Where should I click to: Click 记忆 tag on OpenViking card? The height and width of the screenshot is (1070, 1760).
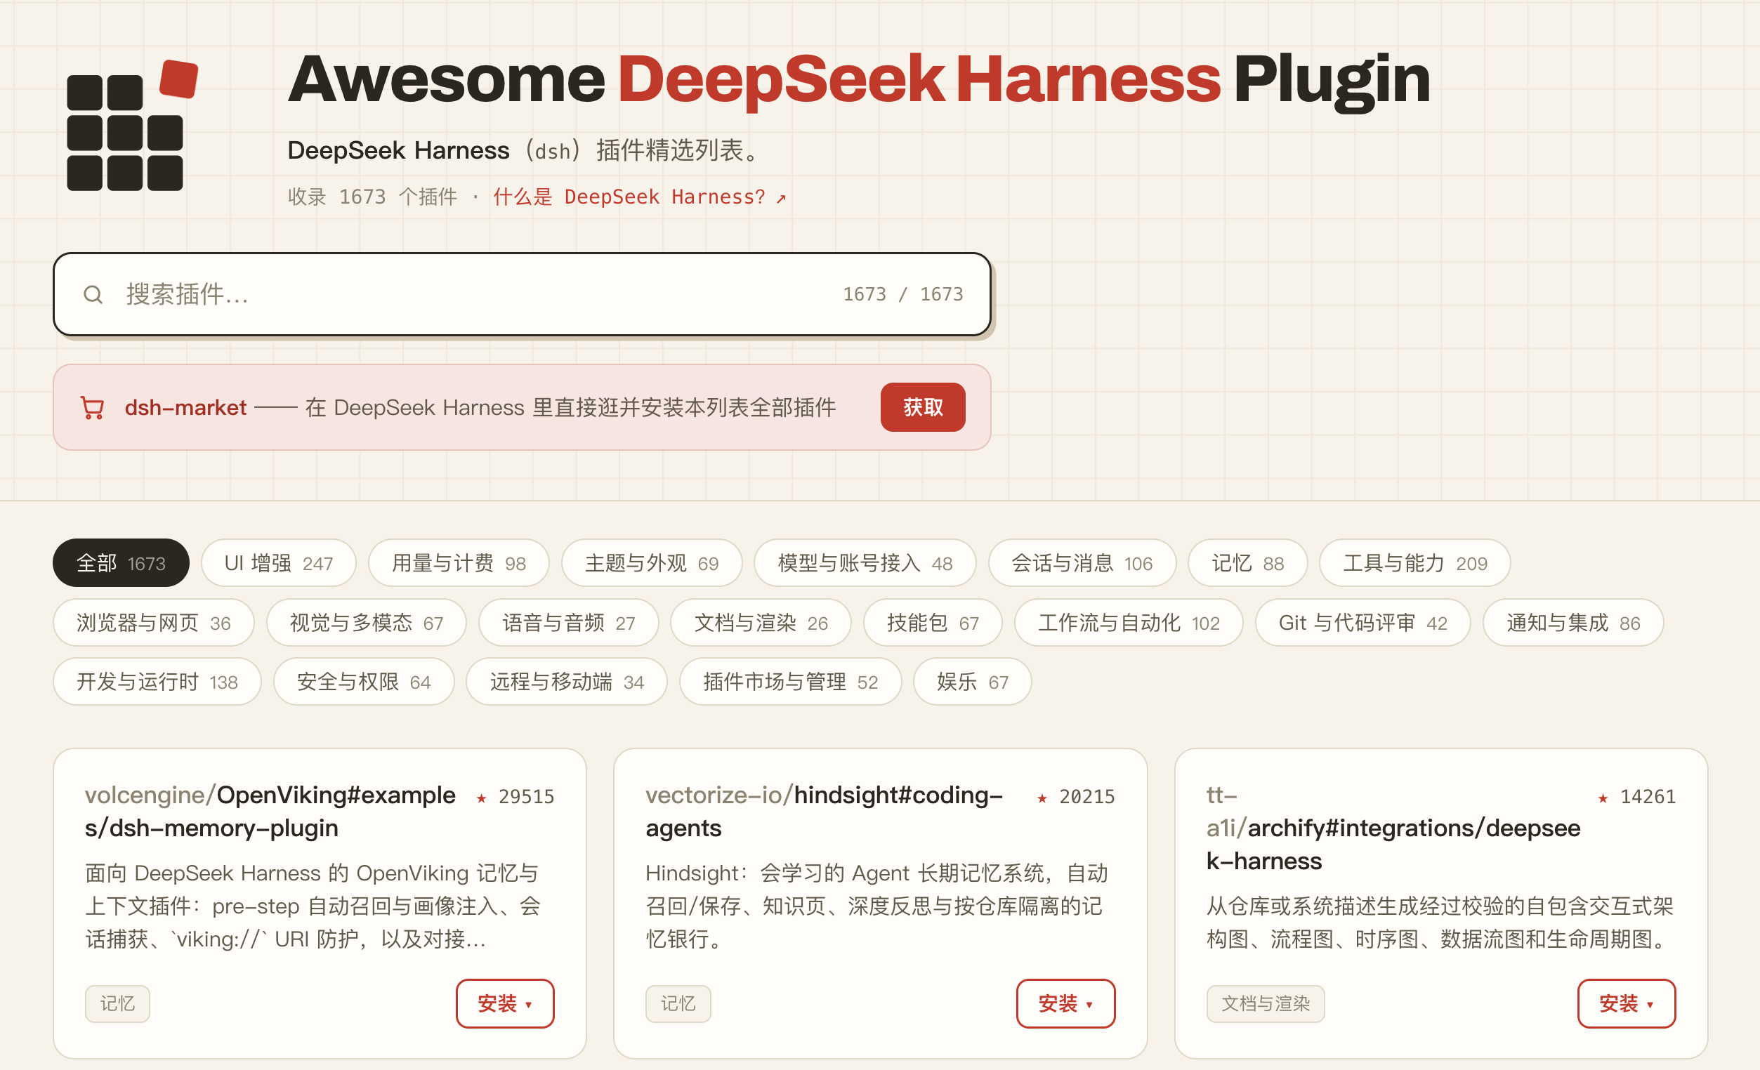click(117, 1003)
